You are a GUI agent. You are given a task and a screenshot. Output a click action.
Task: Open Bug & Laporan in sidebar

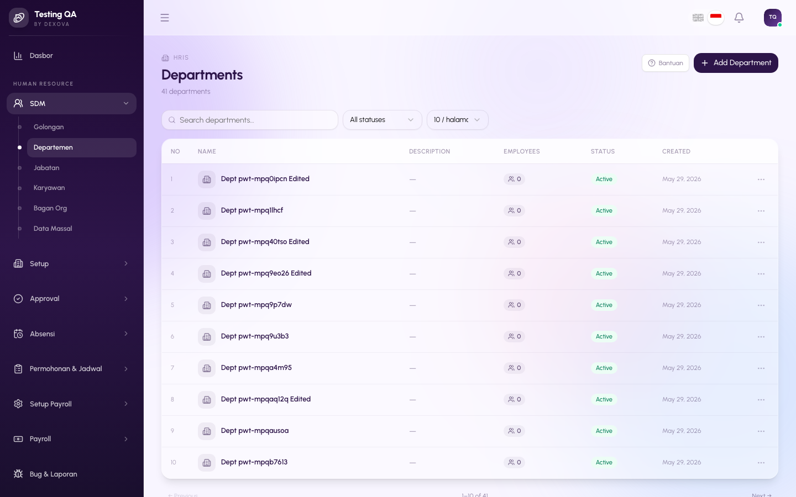(x=71, y=474)
